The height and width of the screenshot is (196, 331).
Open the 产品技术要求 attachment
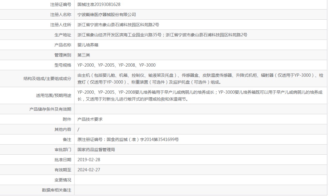coord(90,119)
